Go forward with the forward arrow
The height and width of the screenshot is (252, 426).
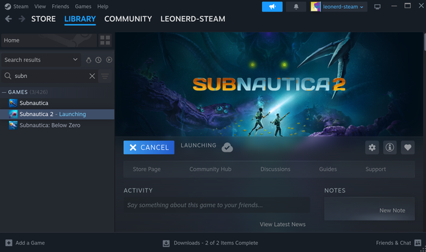[22, 18]
